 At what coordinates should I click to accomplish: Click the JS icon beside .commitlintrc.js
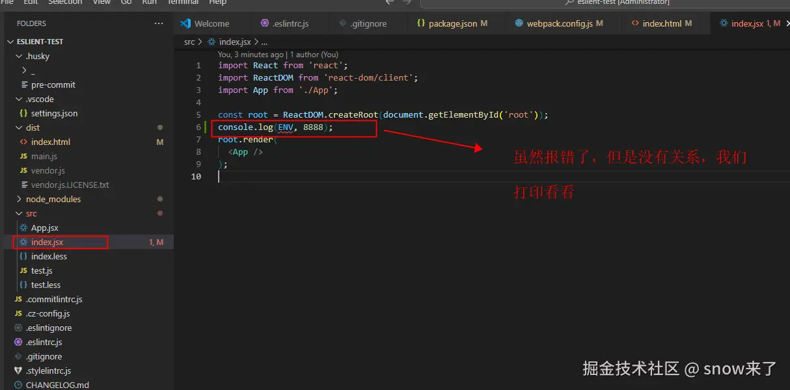(x=18, y=299)
